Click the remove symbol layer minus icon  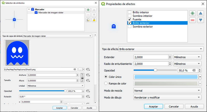(x=88, y=15)
